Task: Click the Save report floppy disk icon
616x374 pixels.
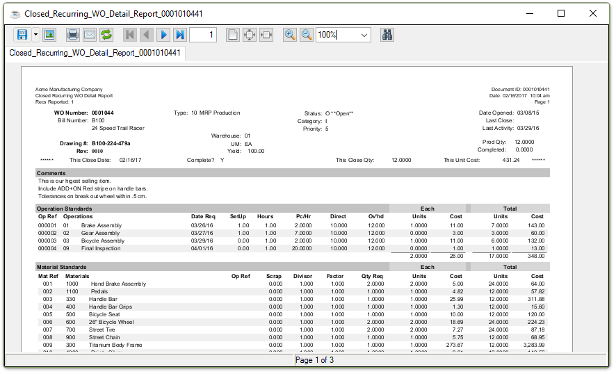Action: point(22,35)
